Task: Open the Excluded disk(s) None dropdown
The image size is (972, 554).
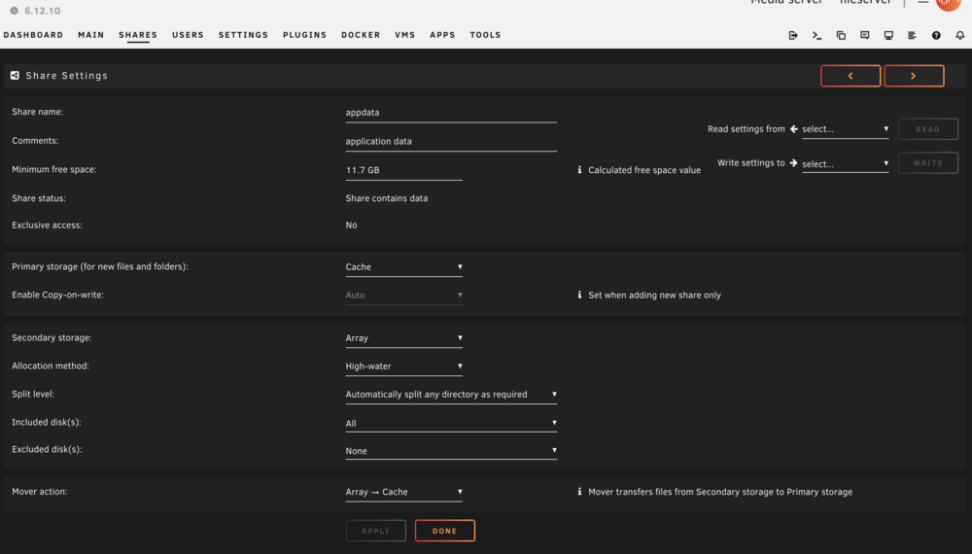Action: tap(451, 451)
